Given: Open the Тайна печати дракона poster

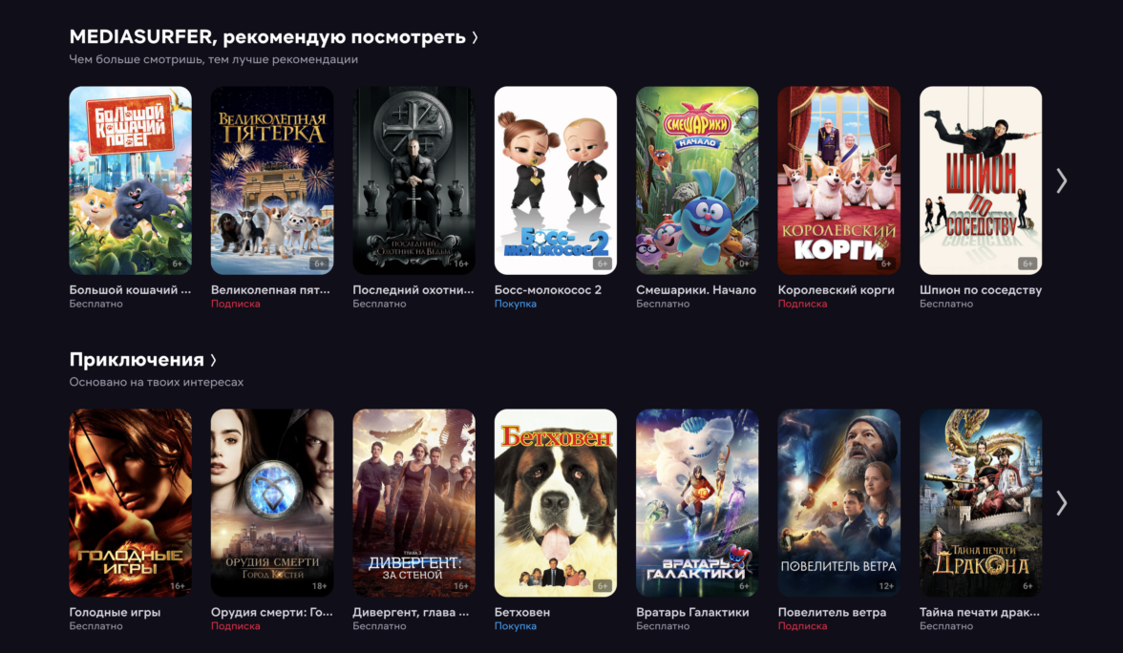Looking at the screenshot, I should 982,502.
